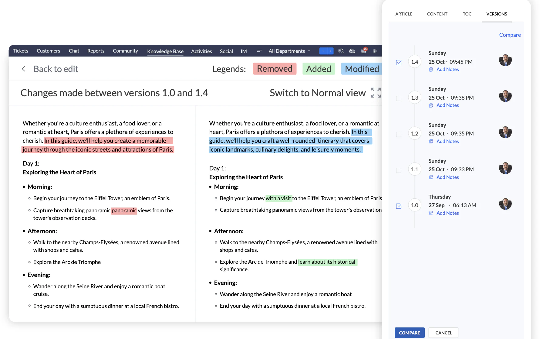The width and height of the screenshot is (540, 339).
Task: Uncheck the version 1.4 checkbox
Action: (x=399, y=63)
